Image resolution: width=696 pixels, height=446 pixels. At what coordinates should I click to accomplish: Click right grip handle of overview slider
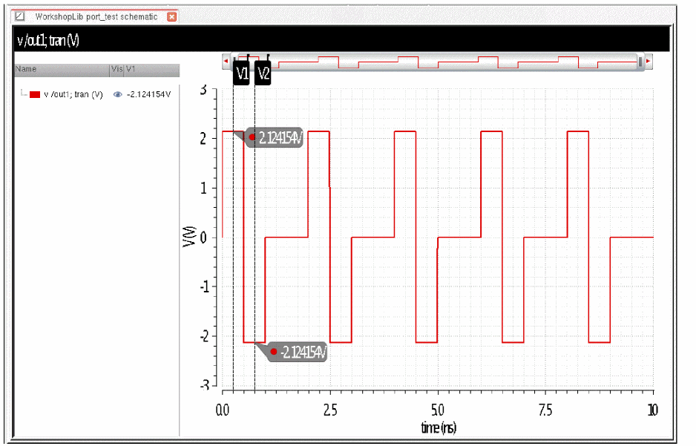[640, 62]
